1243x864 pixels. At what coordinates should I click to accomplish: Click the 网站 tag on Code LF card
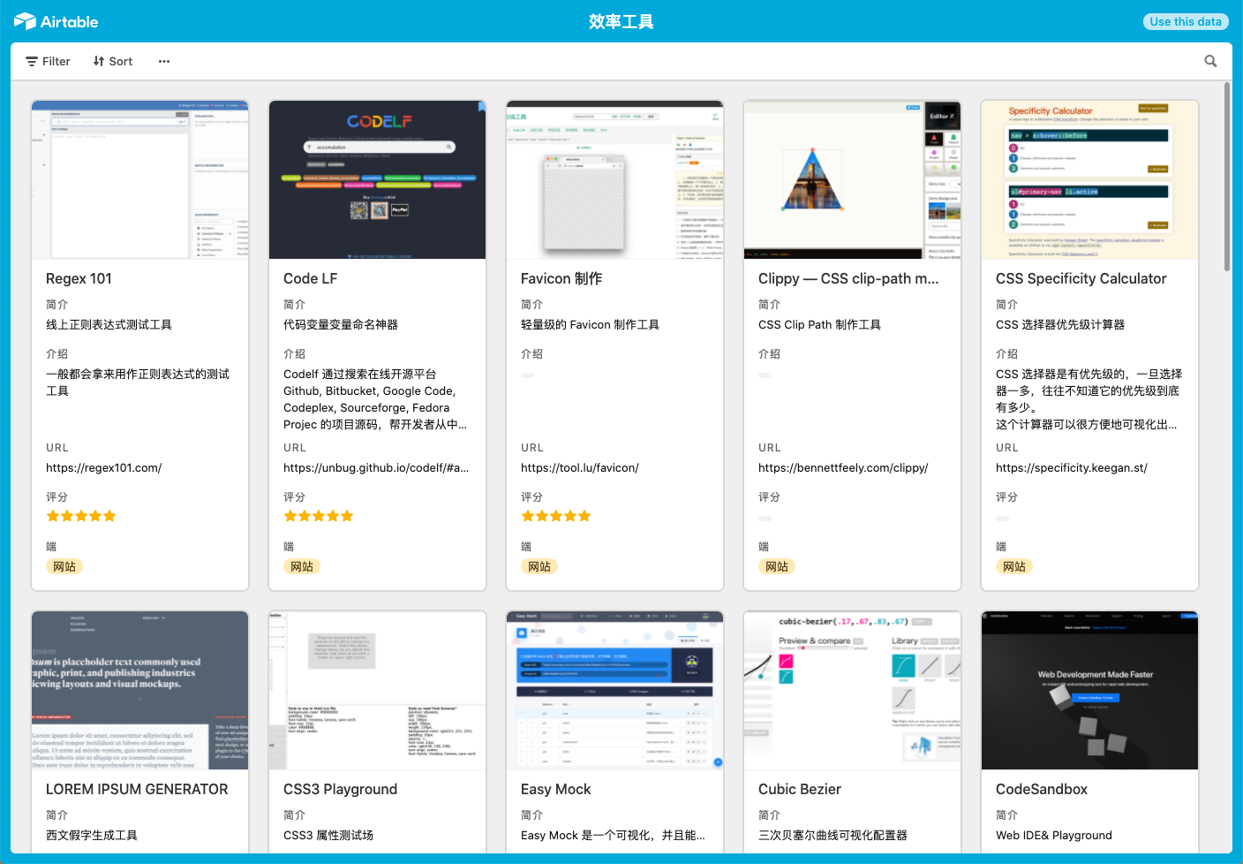click(x=302, y=566)
